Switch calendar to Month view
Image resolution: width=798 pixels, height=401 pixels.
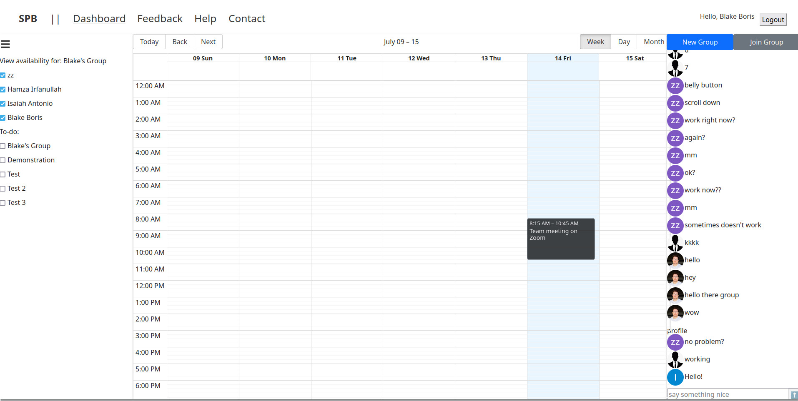(x=653, y=42)
